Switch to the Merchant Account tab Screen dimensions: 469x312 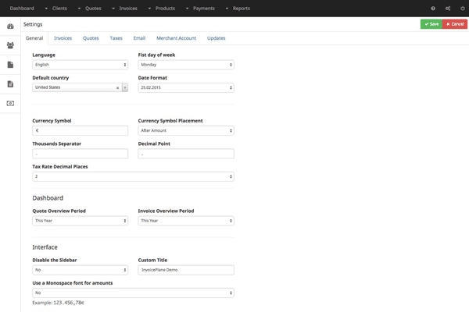pos(176,38)
